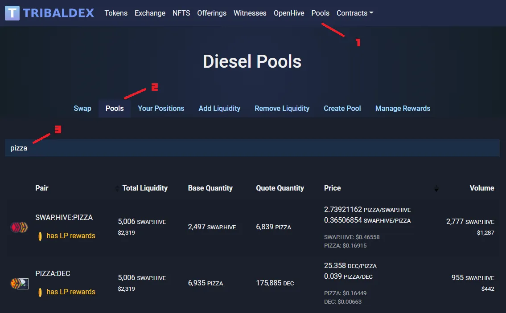
Task: Click DEC: $0.00663 price text
Action: [343, 302]
